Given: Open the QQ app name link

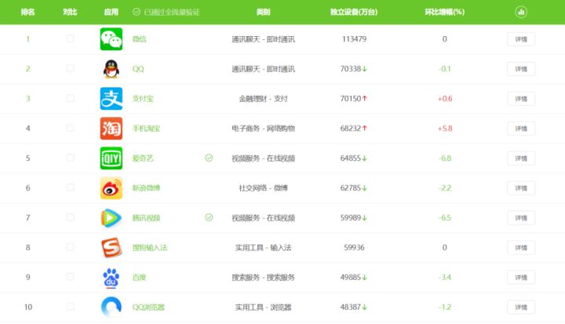Looking at the screenshot, I should pyautogui.click(x=138, y=69).
